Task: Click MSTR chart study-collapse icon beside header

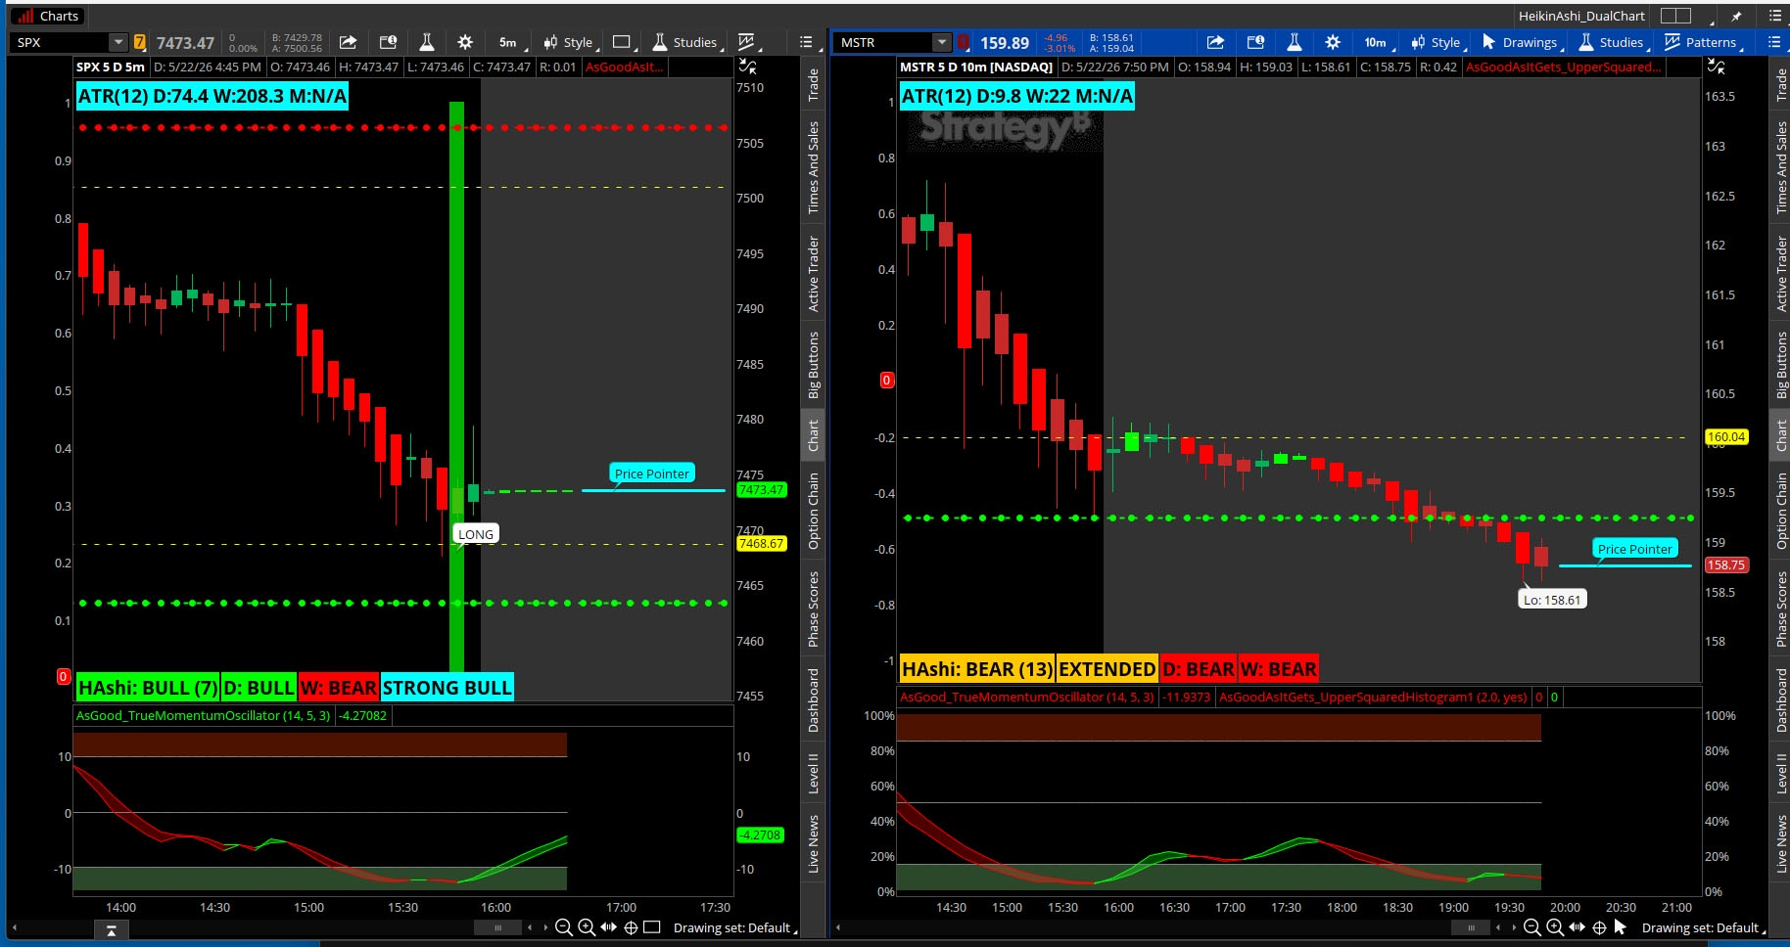Action: coord(1716,67)
